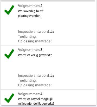Screen dimensions: 97x107
Task: Select the 'Volgnummer: 4' heading
Action: (30, 94)
